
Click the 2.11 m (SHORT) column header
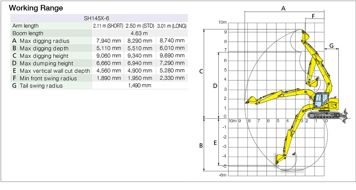(108, 26)
